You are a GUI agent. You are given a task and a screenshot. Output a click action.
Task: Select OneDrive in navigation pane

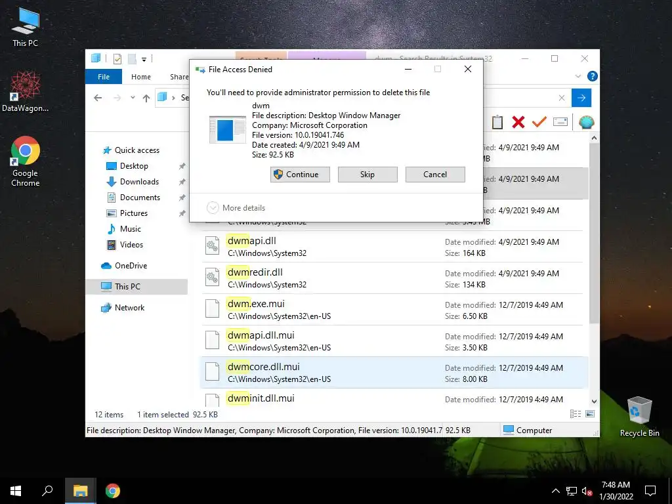[124, 266]
